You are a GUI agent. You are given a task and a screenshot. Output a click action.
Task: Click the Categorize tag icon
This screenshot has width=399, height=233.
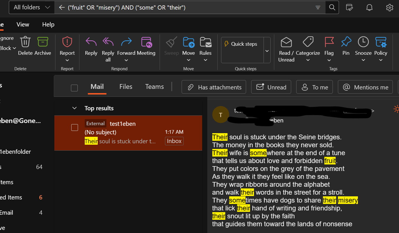pyautogui.click(x=308, y=42)
